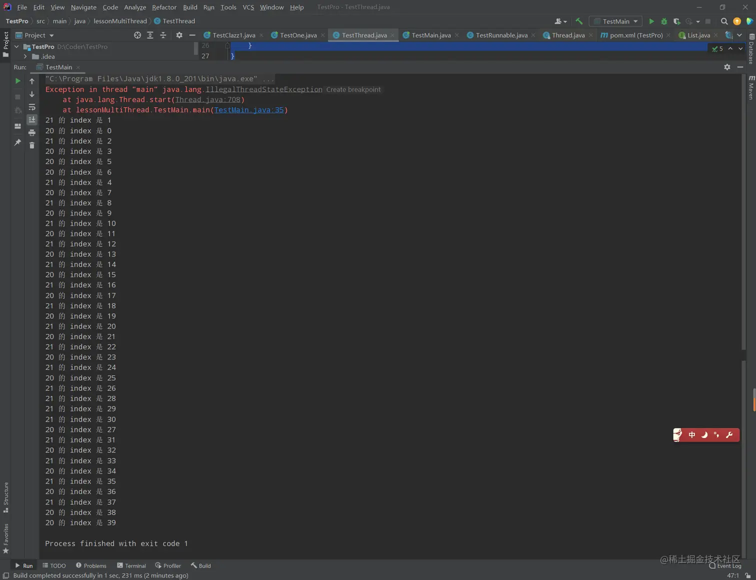Toggle the Structure side panel
This screenshot has height=580, width=756.
click(6, 497)
